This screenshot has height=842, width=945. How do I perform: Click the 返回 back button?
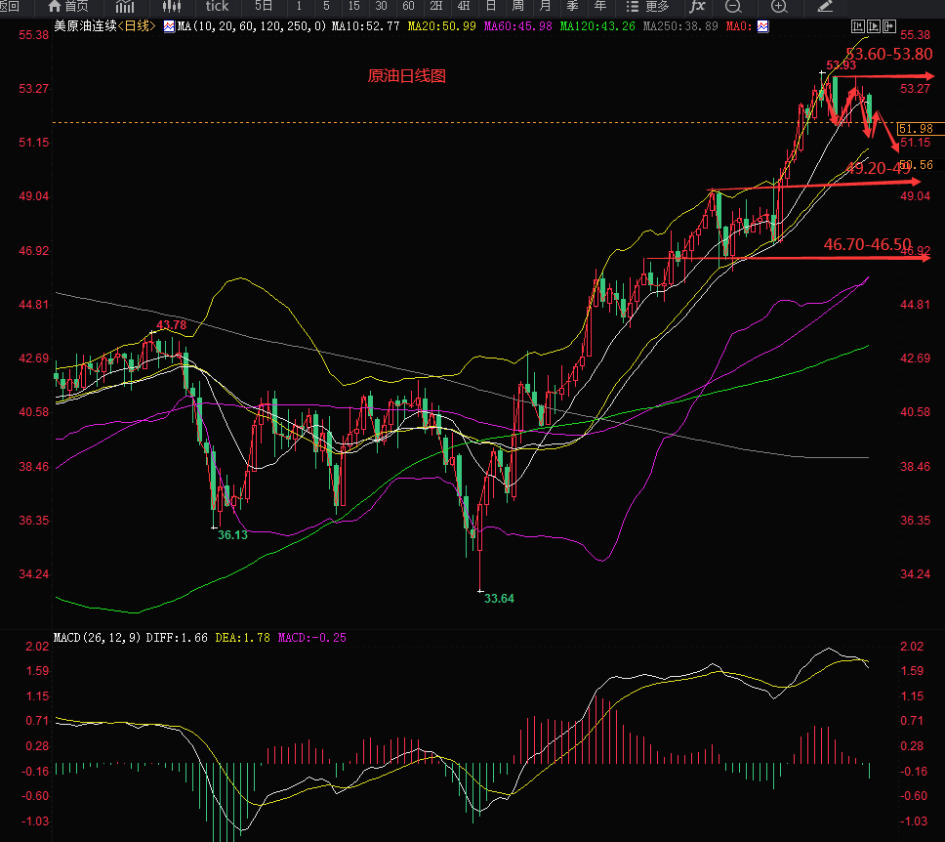(9, 6)
